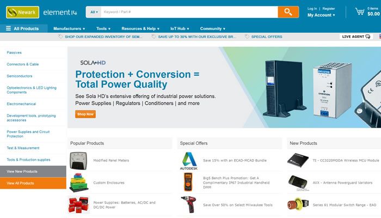Screen dimensions: 381x218
Task: Click the Newark logo
Action: (23, 12)
